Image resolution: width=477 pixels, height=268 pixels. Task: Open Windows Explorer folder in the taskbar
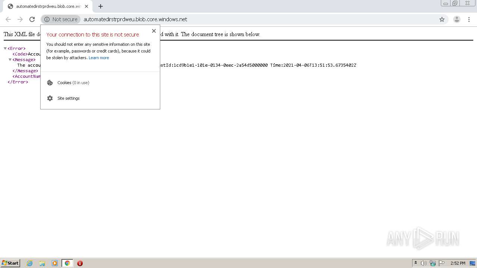point(42,263)
